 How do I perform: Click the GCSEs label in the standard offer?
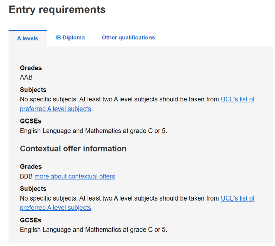pyautogui.click(x=31, y=121)
